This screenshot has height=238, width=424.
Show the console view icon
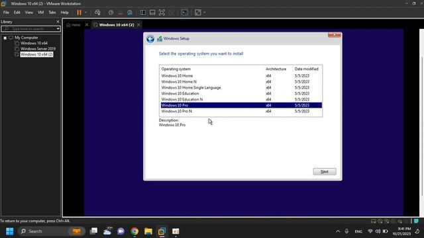tap(184, 13)
